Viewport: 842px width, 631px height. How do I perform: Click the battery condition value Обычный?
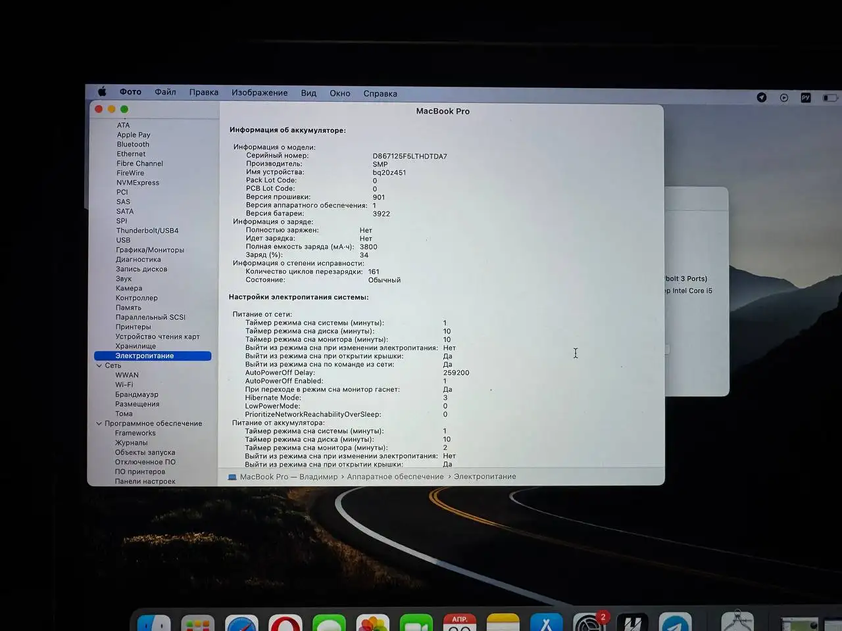384,280
